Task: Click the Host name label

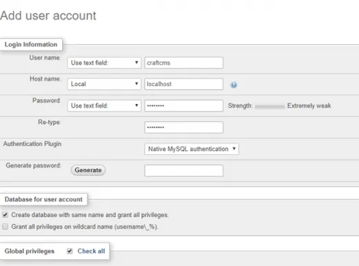Action: 46,79
